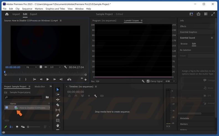219x136 pixels.
Task: Play the source clip
Action: pyautogui.click(x=48, y=79)
